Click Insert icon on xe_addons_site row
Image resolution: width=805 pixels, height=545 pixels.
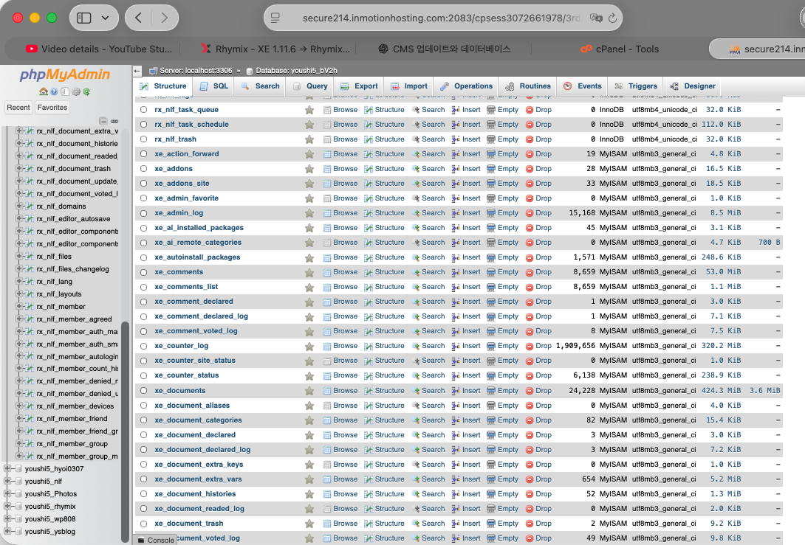[x=456, y=184]
